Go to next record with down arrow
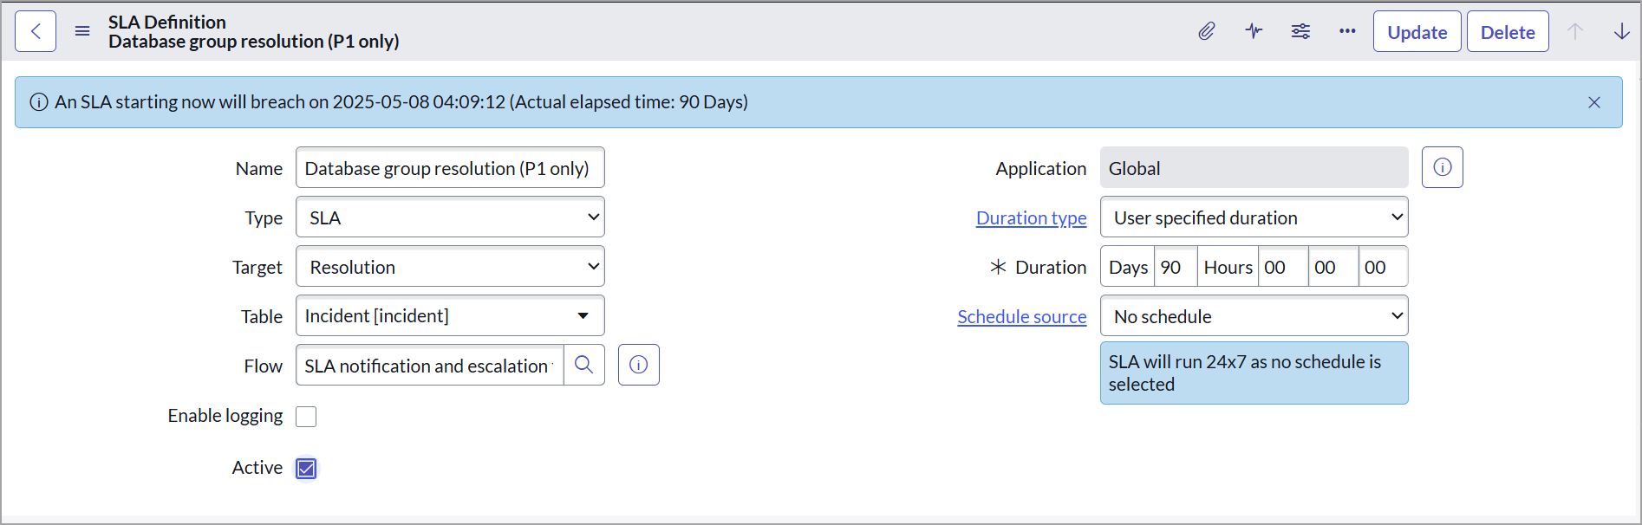The width and height of the screenshot is (1642, 525). 1622,31
